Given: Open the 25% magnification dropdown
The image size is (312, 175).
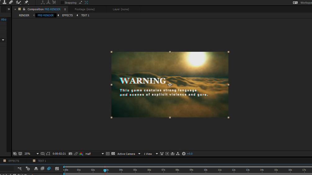Looking at the screenshot, I should pyautogui.click(x=31, y=154).
